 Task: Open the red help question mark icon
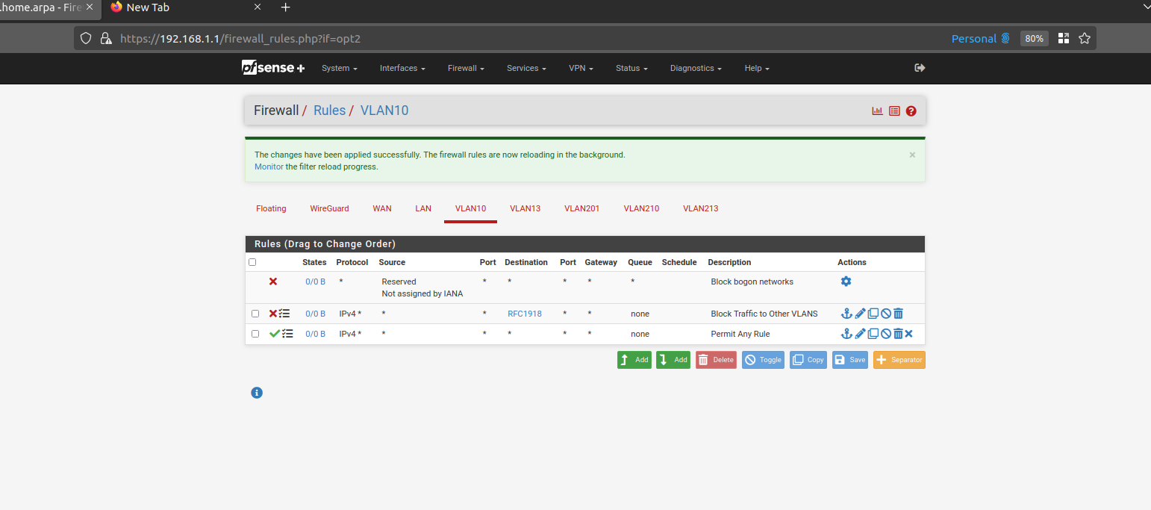click(x=911, y=111)
